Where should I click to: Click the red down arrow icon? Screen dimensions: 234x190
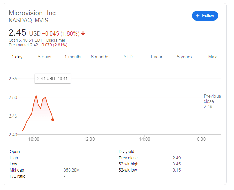[83, 33]
